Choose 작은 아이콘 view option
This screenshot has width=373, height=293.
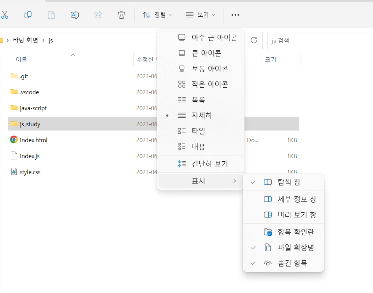[x=201, y=84]
